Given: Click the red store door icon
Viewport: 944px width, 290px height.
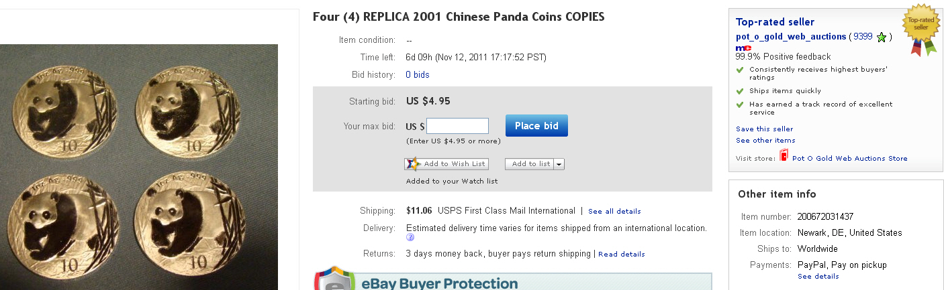Looking at the screenshot, I should (784, 157).
